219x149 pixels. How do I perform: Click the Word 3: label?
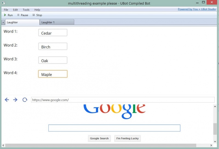pos(10,59)
